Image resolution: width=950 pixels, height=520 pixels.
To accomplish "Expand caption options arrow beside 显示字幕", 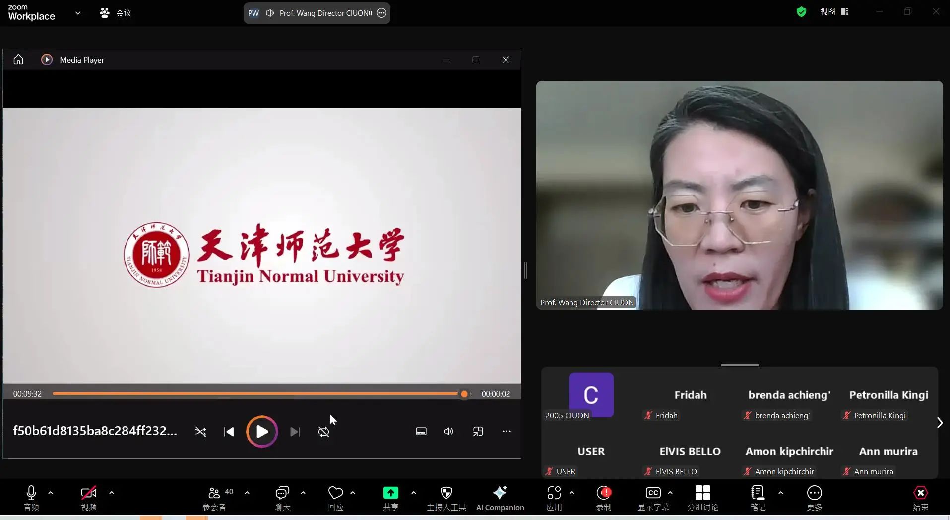I will pos(670,493).
